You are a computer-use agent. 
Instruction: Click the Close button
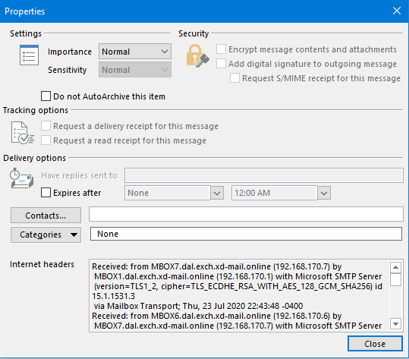click(x=375, y=344)
